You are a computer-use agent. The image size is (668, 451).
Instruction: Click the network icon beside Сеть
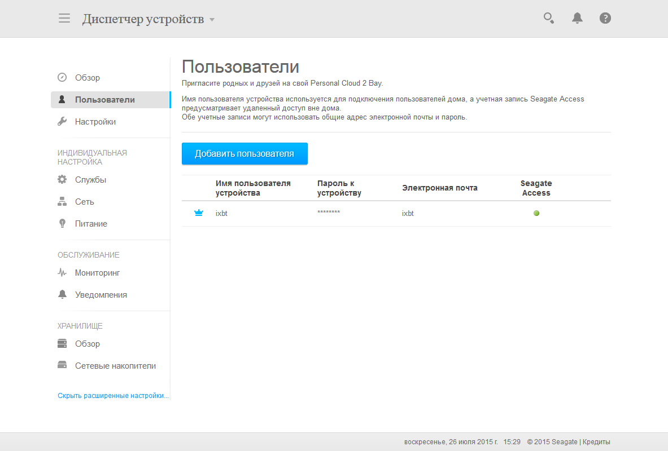click(x=62, y=202)
